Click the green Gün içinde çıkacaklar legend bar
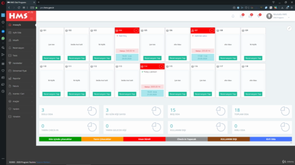The width and height of the screenshot is (295, 165). pos(60,139)
